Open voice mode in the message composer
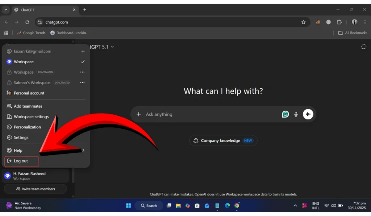The width and height of the screenshot is (371, 216). click(x=308, y=114)
